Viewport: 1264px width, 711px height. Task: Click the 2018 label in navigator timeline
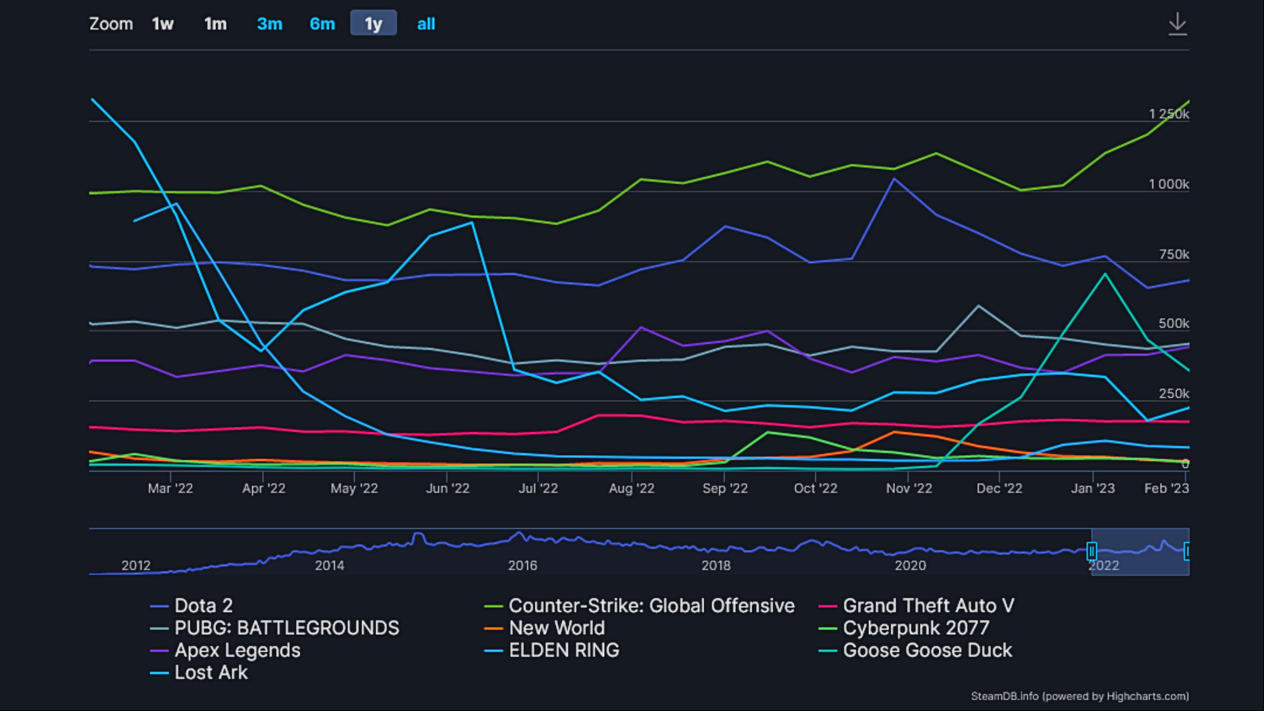[x=716, y=566]
